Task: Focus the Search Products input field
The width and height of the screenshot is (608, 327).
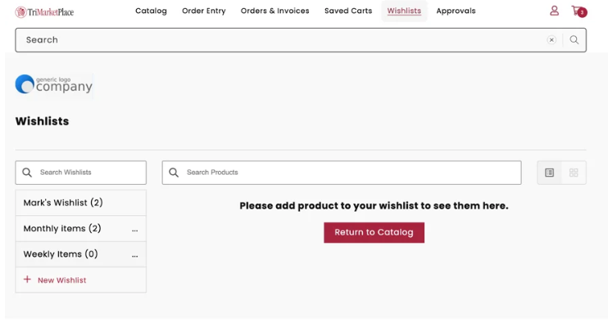Action: click(x=348, y=172)
